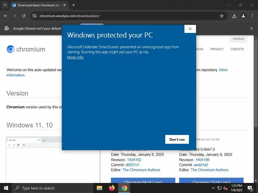Open revision 1404162 link
258x193 pixels.
click(134, 160)
